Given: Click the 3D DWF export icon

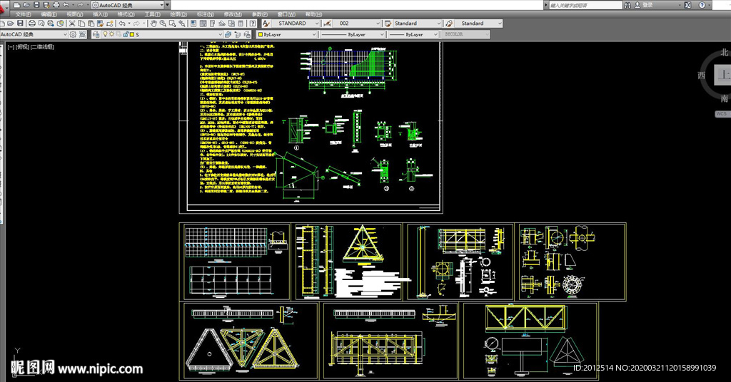Looking at the screenshot, I should [x=60, y=24].
